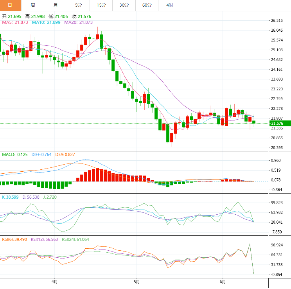The image size is (291, 289).
Task: Click the RSI(12): 56.563 label
Action: (x=44, y=239)
